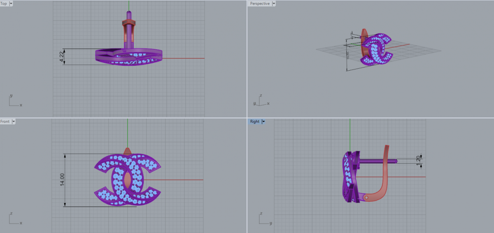
Task: Select the 4.22 dimension in Top view
Action: tap(62, 57)
